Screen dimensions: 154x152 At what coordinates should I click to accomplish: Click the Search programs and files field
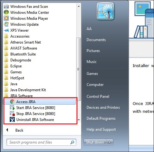tap(41, 142)
